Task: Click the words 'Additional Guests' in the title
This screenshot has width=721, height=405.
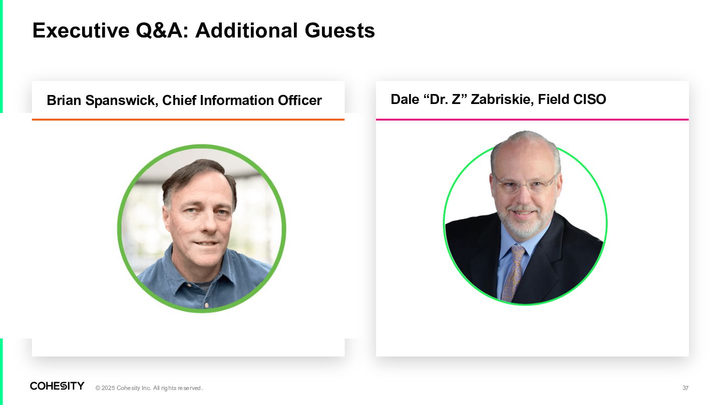Action: click(285, 30)
